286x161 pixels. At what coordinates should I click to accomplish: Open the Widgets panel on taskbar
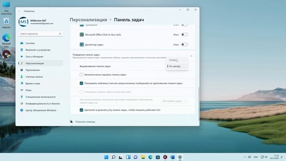coord(128,157)
